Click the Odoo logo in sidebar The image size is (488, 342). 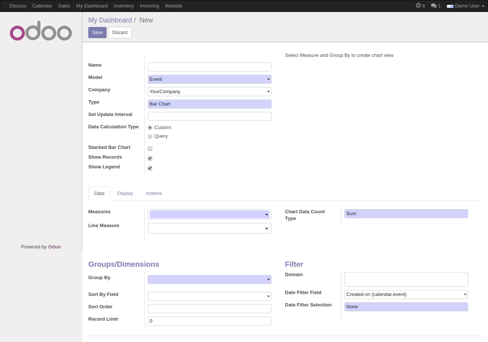(41, 33)
